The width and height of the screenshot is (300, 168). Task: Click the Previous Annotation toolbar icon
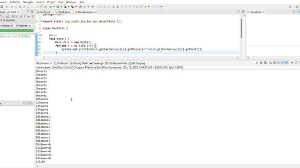coord(130,7)
